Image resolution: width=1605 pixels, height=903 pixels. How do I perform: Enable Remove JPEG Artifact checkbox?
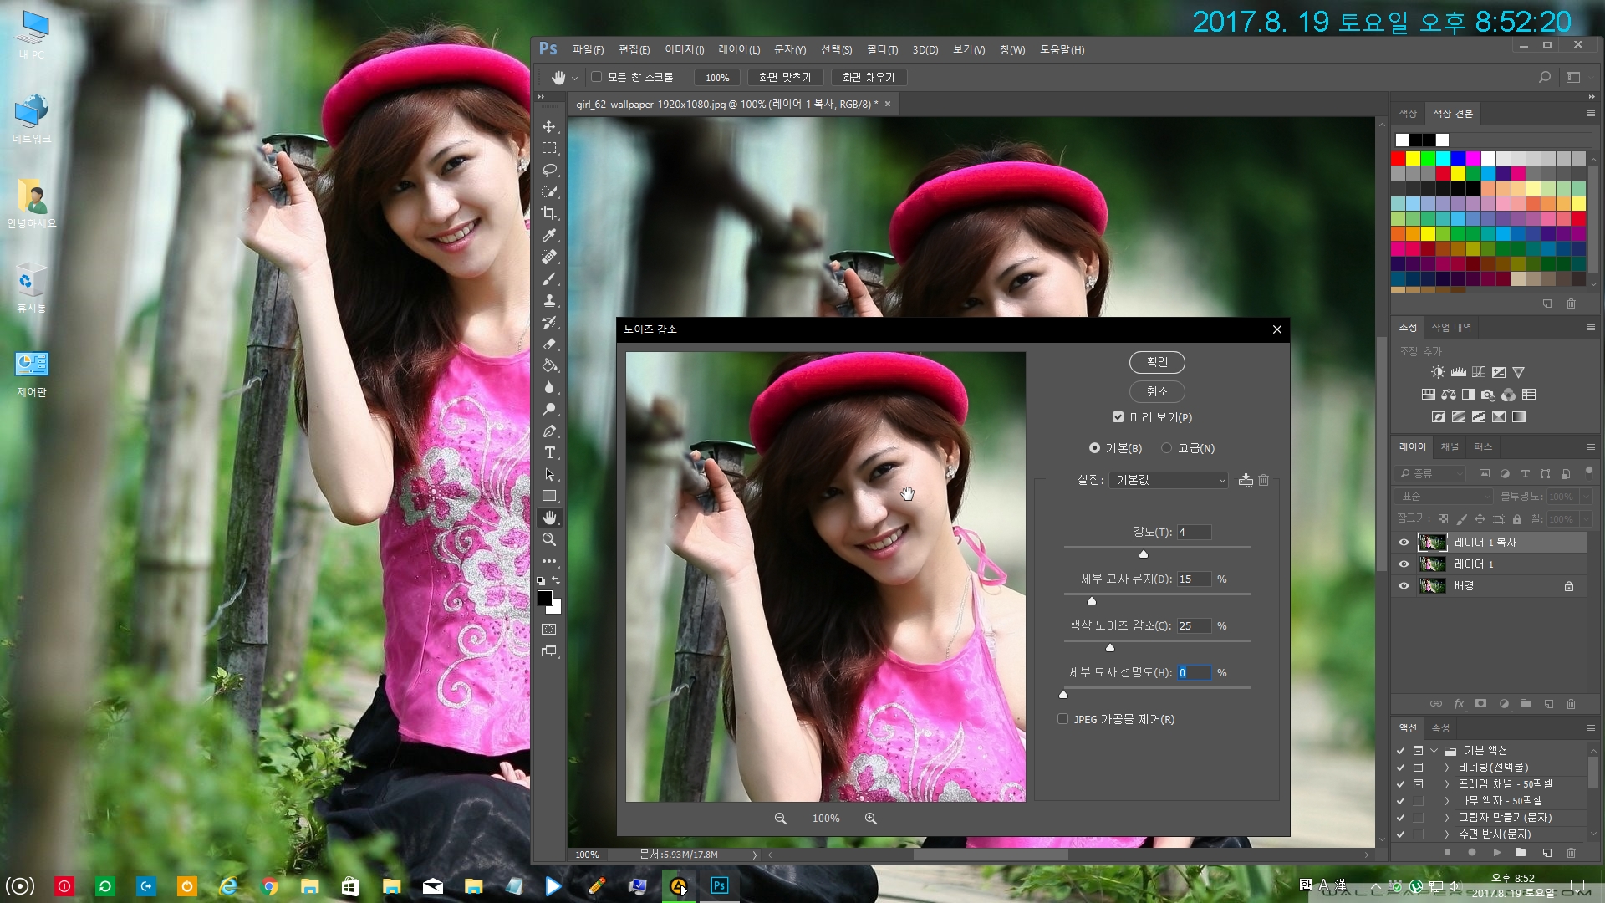point(1062,719)
